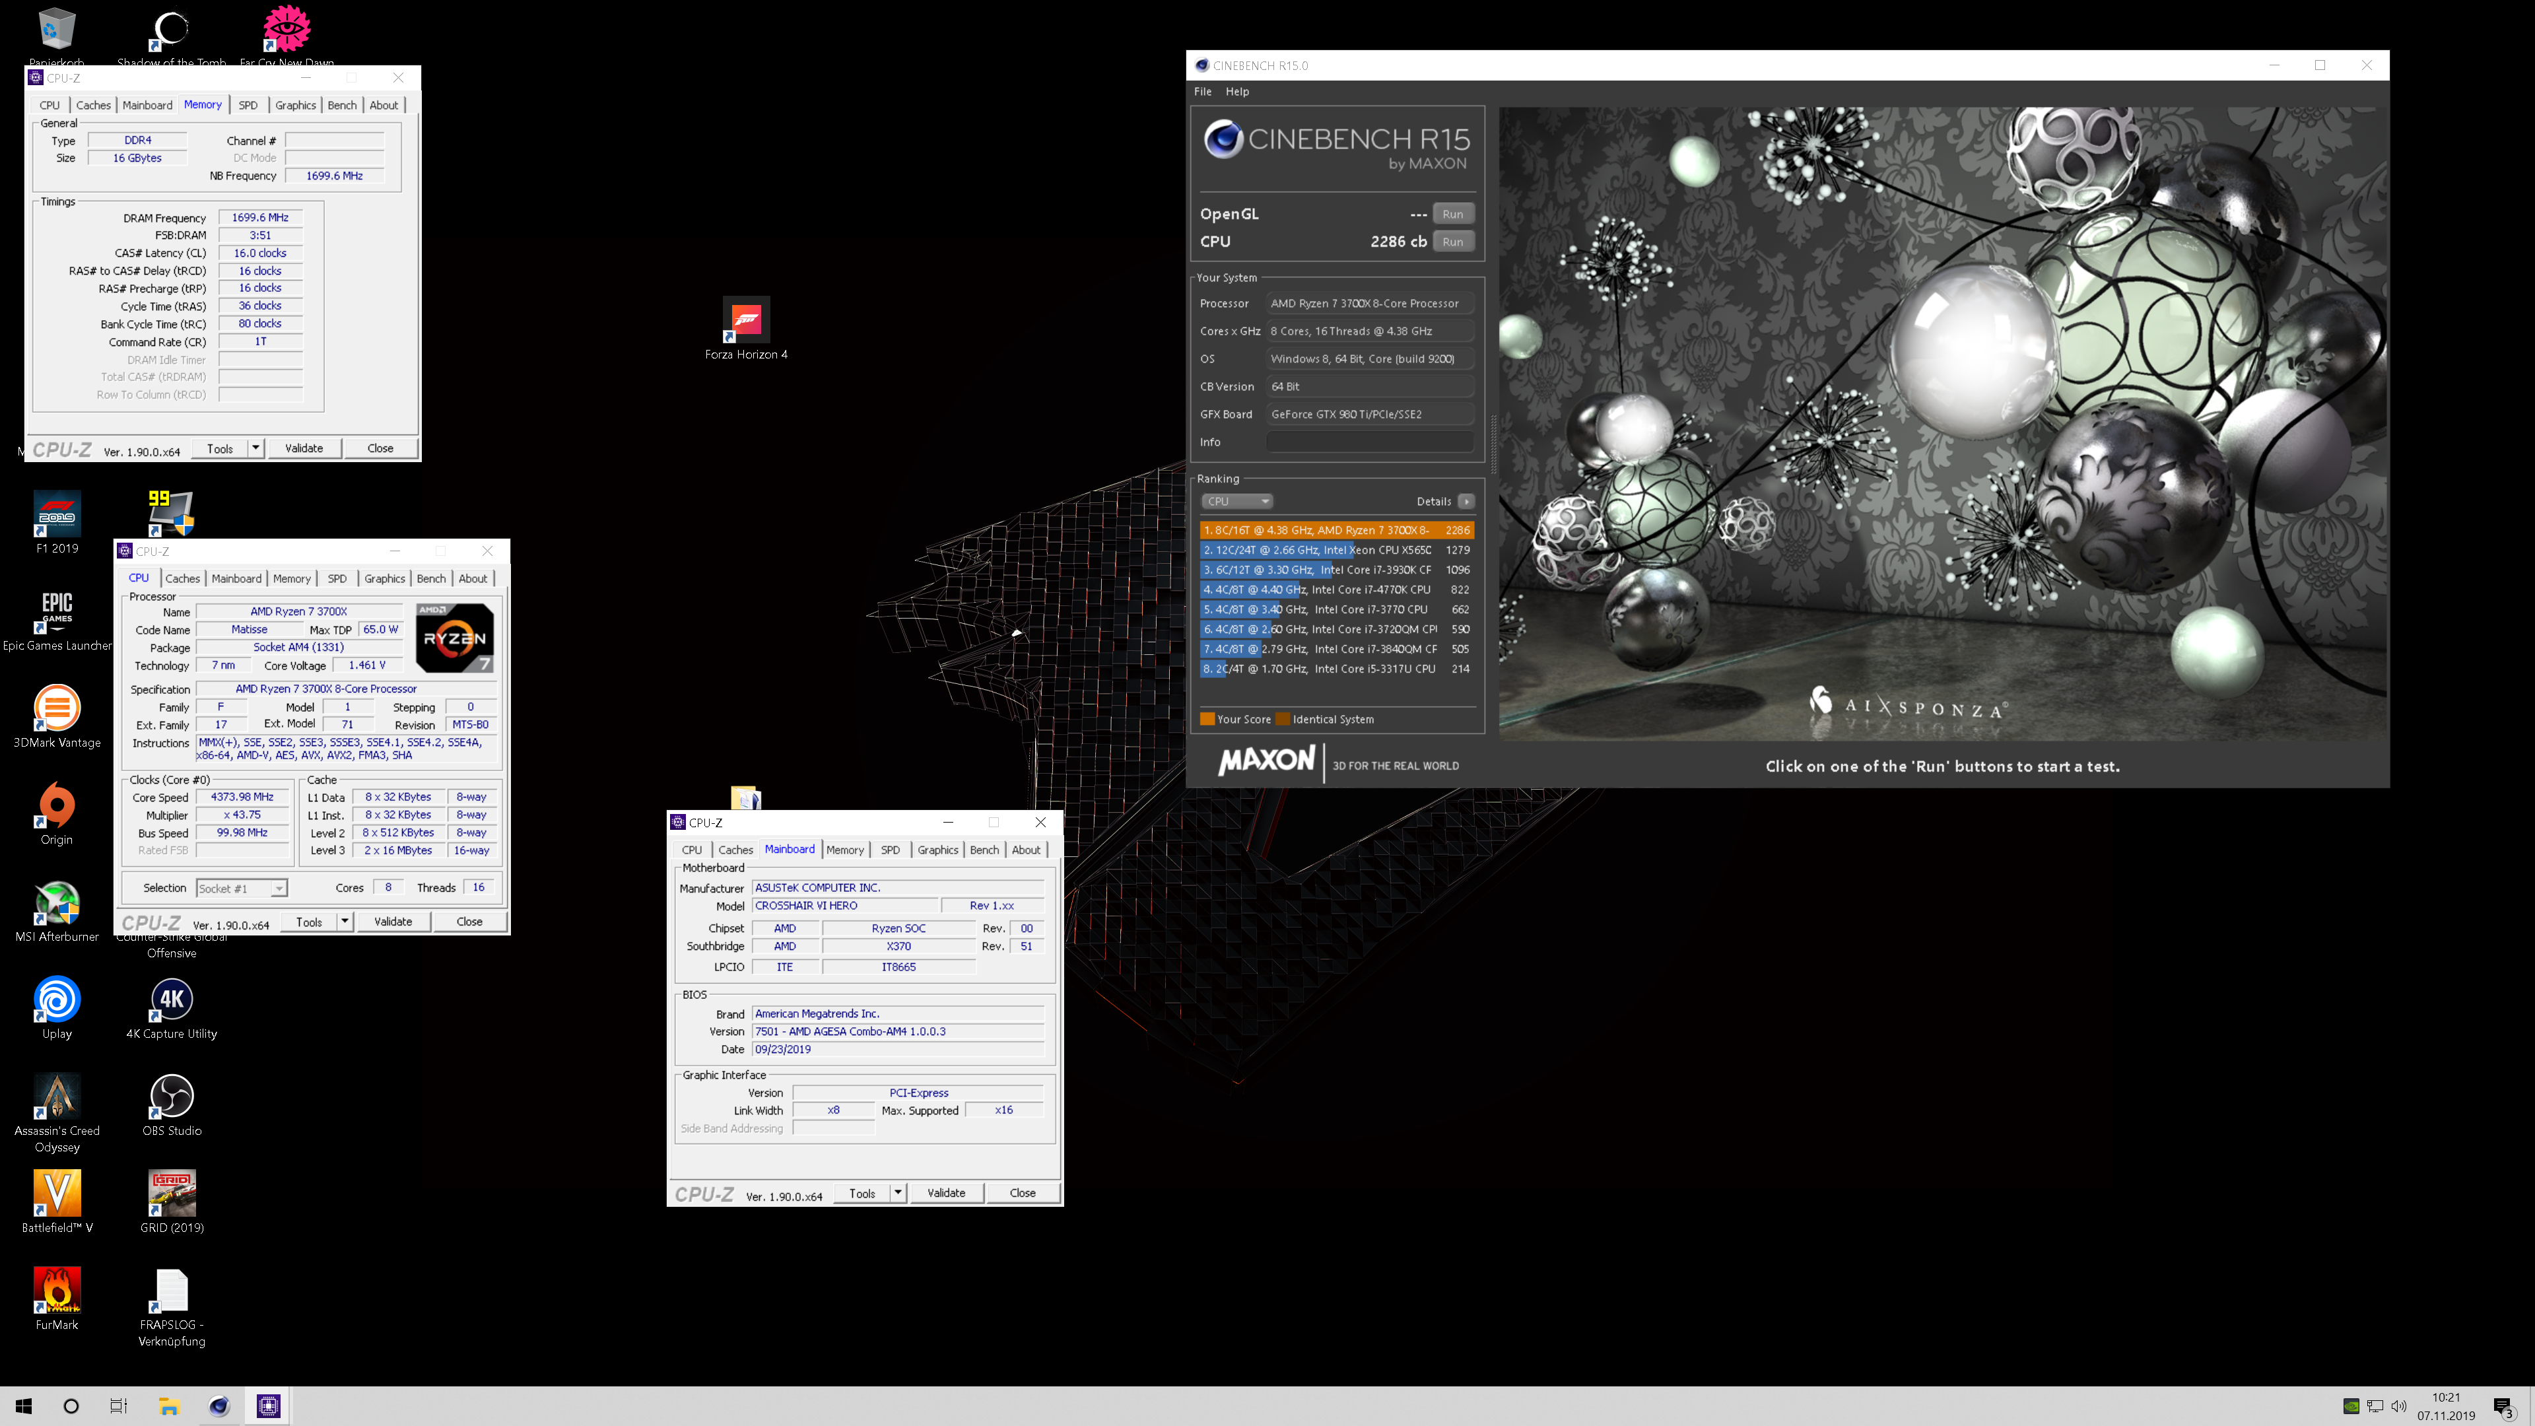Select Core i5-3317U ranking row scoring 214
The height and width of the screenshot is (1426, 2535).
(x=1336, y=668)
